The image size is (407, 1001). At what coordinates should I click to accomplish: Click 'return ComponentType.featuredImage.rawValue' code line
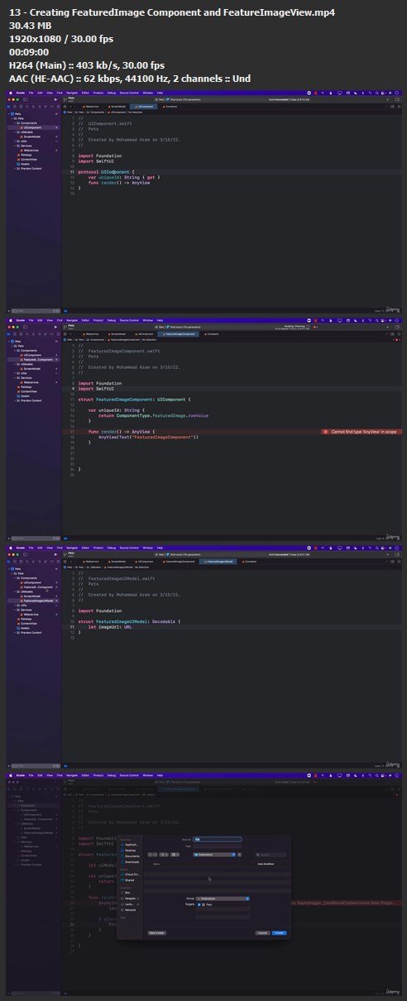[153, 415]
